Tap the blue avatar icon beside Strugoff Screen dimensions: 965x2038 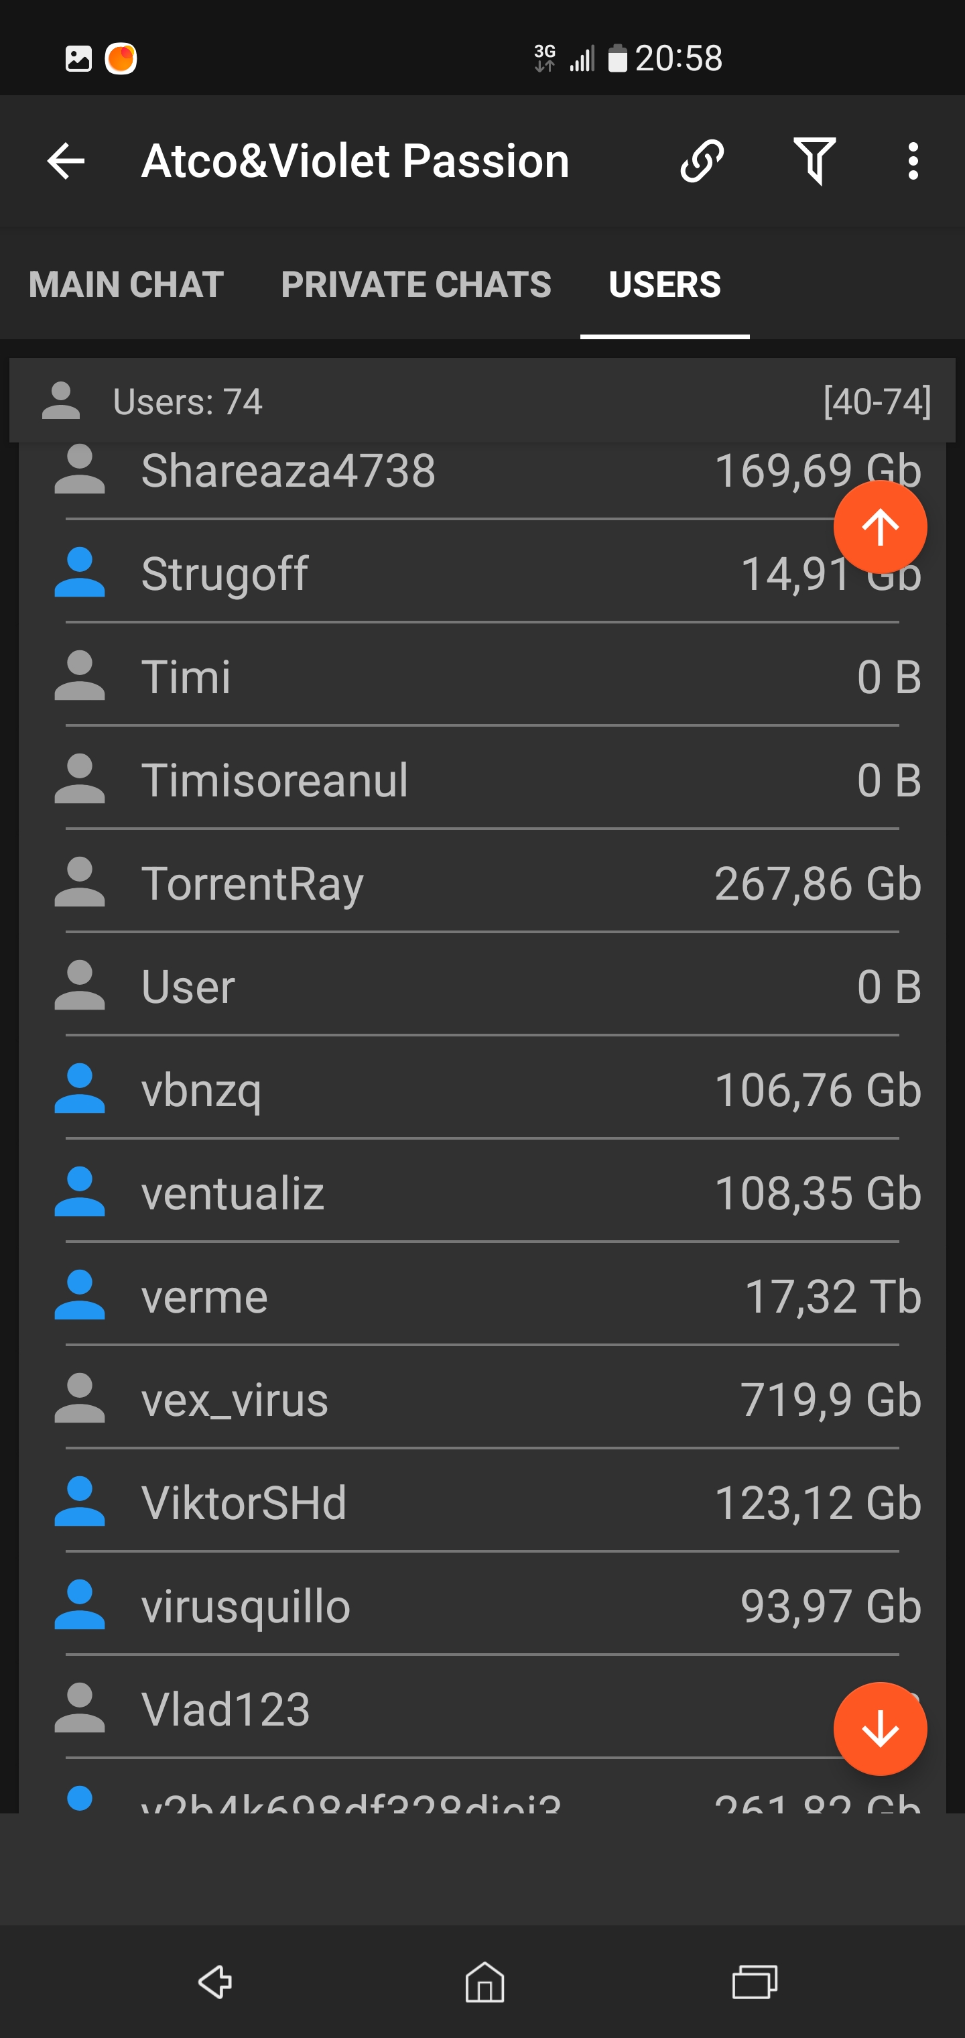pyautogui.click(x=79, y=573)
